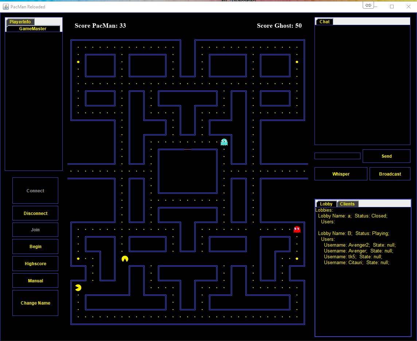This screenshot has width=417, height=341.
Task: Click Begin to start the game
Action: coord(35,246)
